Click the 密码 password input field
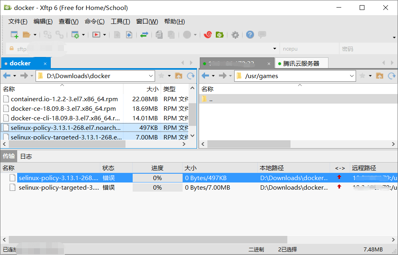The height and width of the screenshot is (255, 398). [368, 49]
